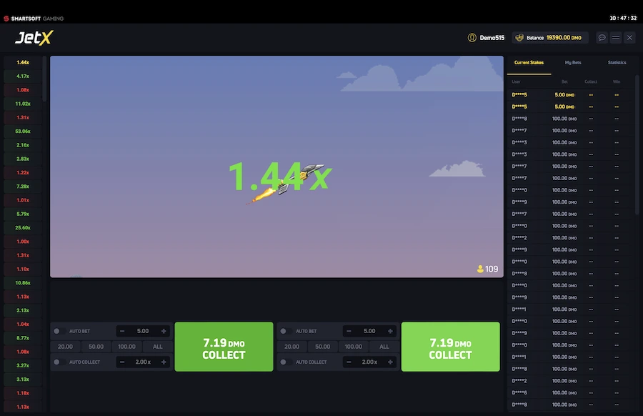Select 2.16x in multiplier history
Screen dimensions: 643x416
(23, 145)
